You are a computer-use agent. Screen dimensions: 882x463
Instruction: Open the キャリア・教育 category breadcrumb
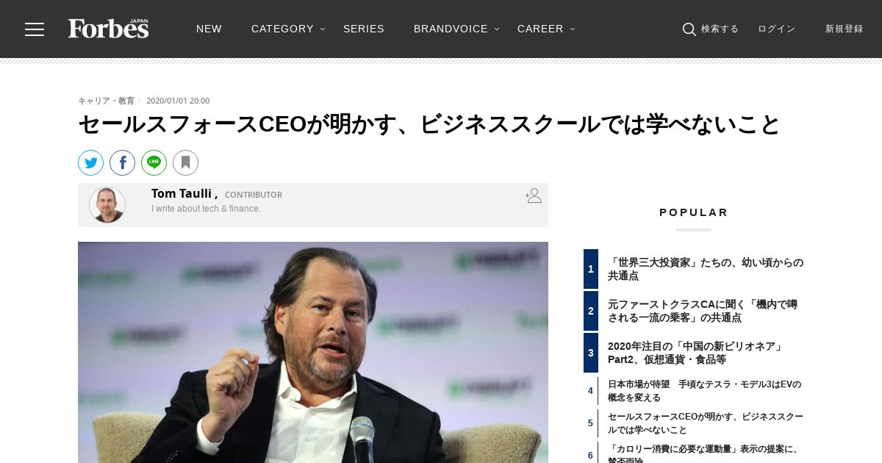coord(107,101)
